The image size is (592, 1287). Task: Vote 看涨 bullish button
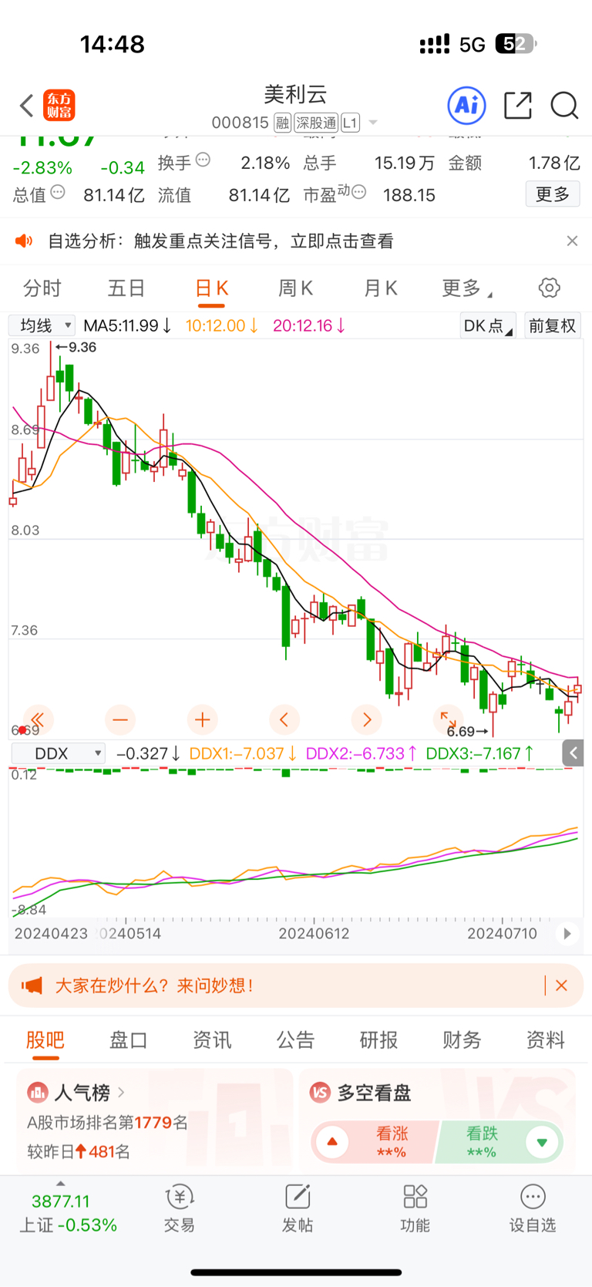pos(375,1142)
